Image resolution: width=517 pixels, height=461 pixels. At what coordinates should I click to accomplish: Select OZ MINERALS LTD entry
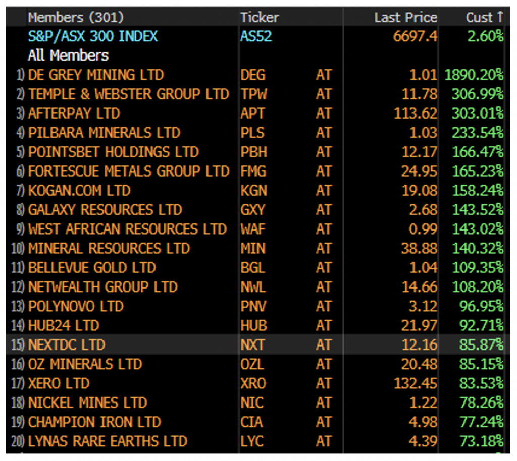click(85, 364)
